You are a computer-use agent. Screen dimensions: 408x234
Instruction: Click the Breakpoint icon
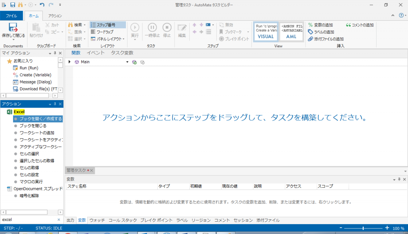pos(222,39)
